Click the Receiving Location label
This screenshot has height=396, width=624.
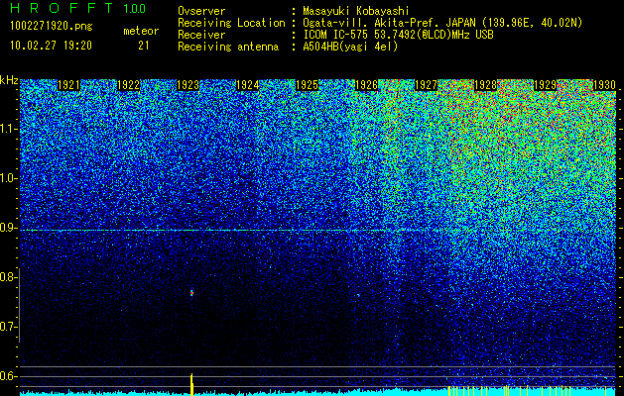tap(231, 23)
